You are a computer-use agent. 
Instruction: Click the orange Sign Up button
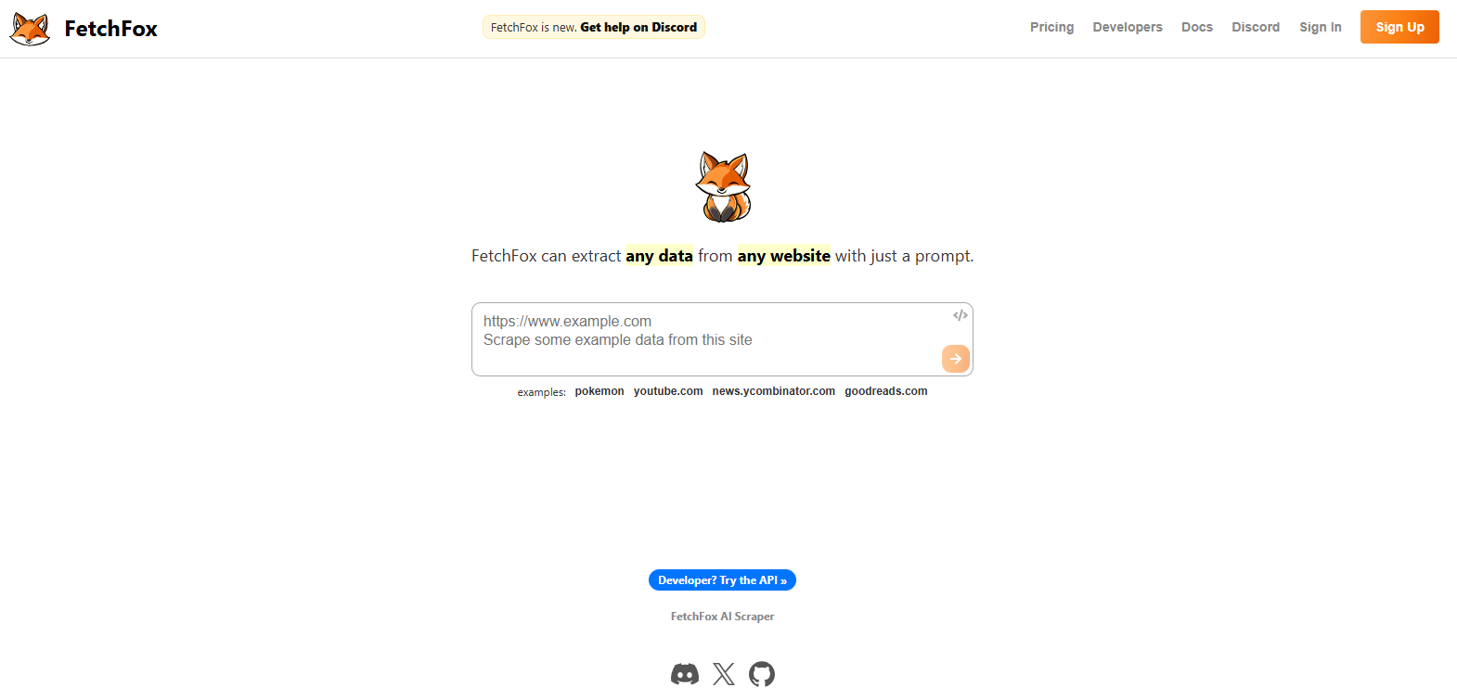coord(1399,27)
